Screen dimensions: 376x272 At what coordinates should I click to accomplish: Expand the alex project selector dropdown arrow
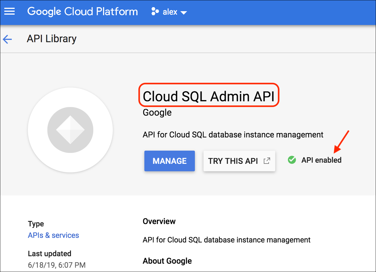183,13
